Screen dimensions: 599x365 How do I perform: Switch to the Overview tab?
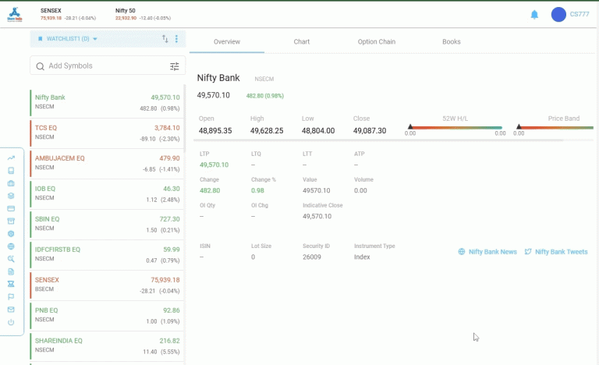[x=227, y=41]
